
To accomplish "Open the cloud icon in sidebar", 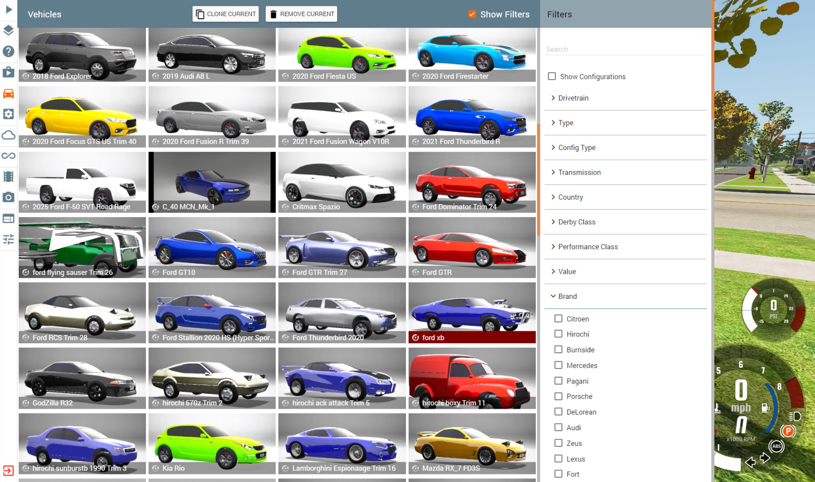I will click(8, 135).
